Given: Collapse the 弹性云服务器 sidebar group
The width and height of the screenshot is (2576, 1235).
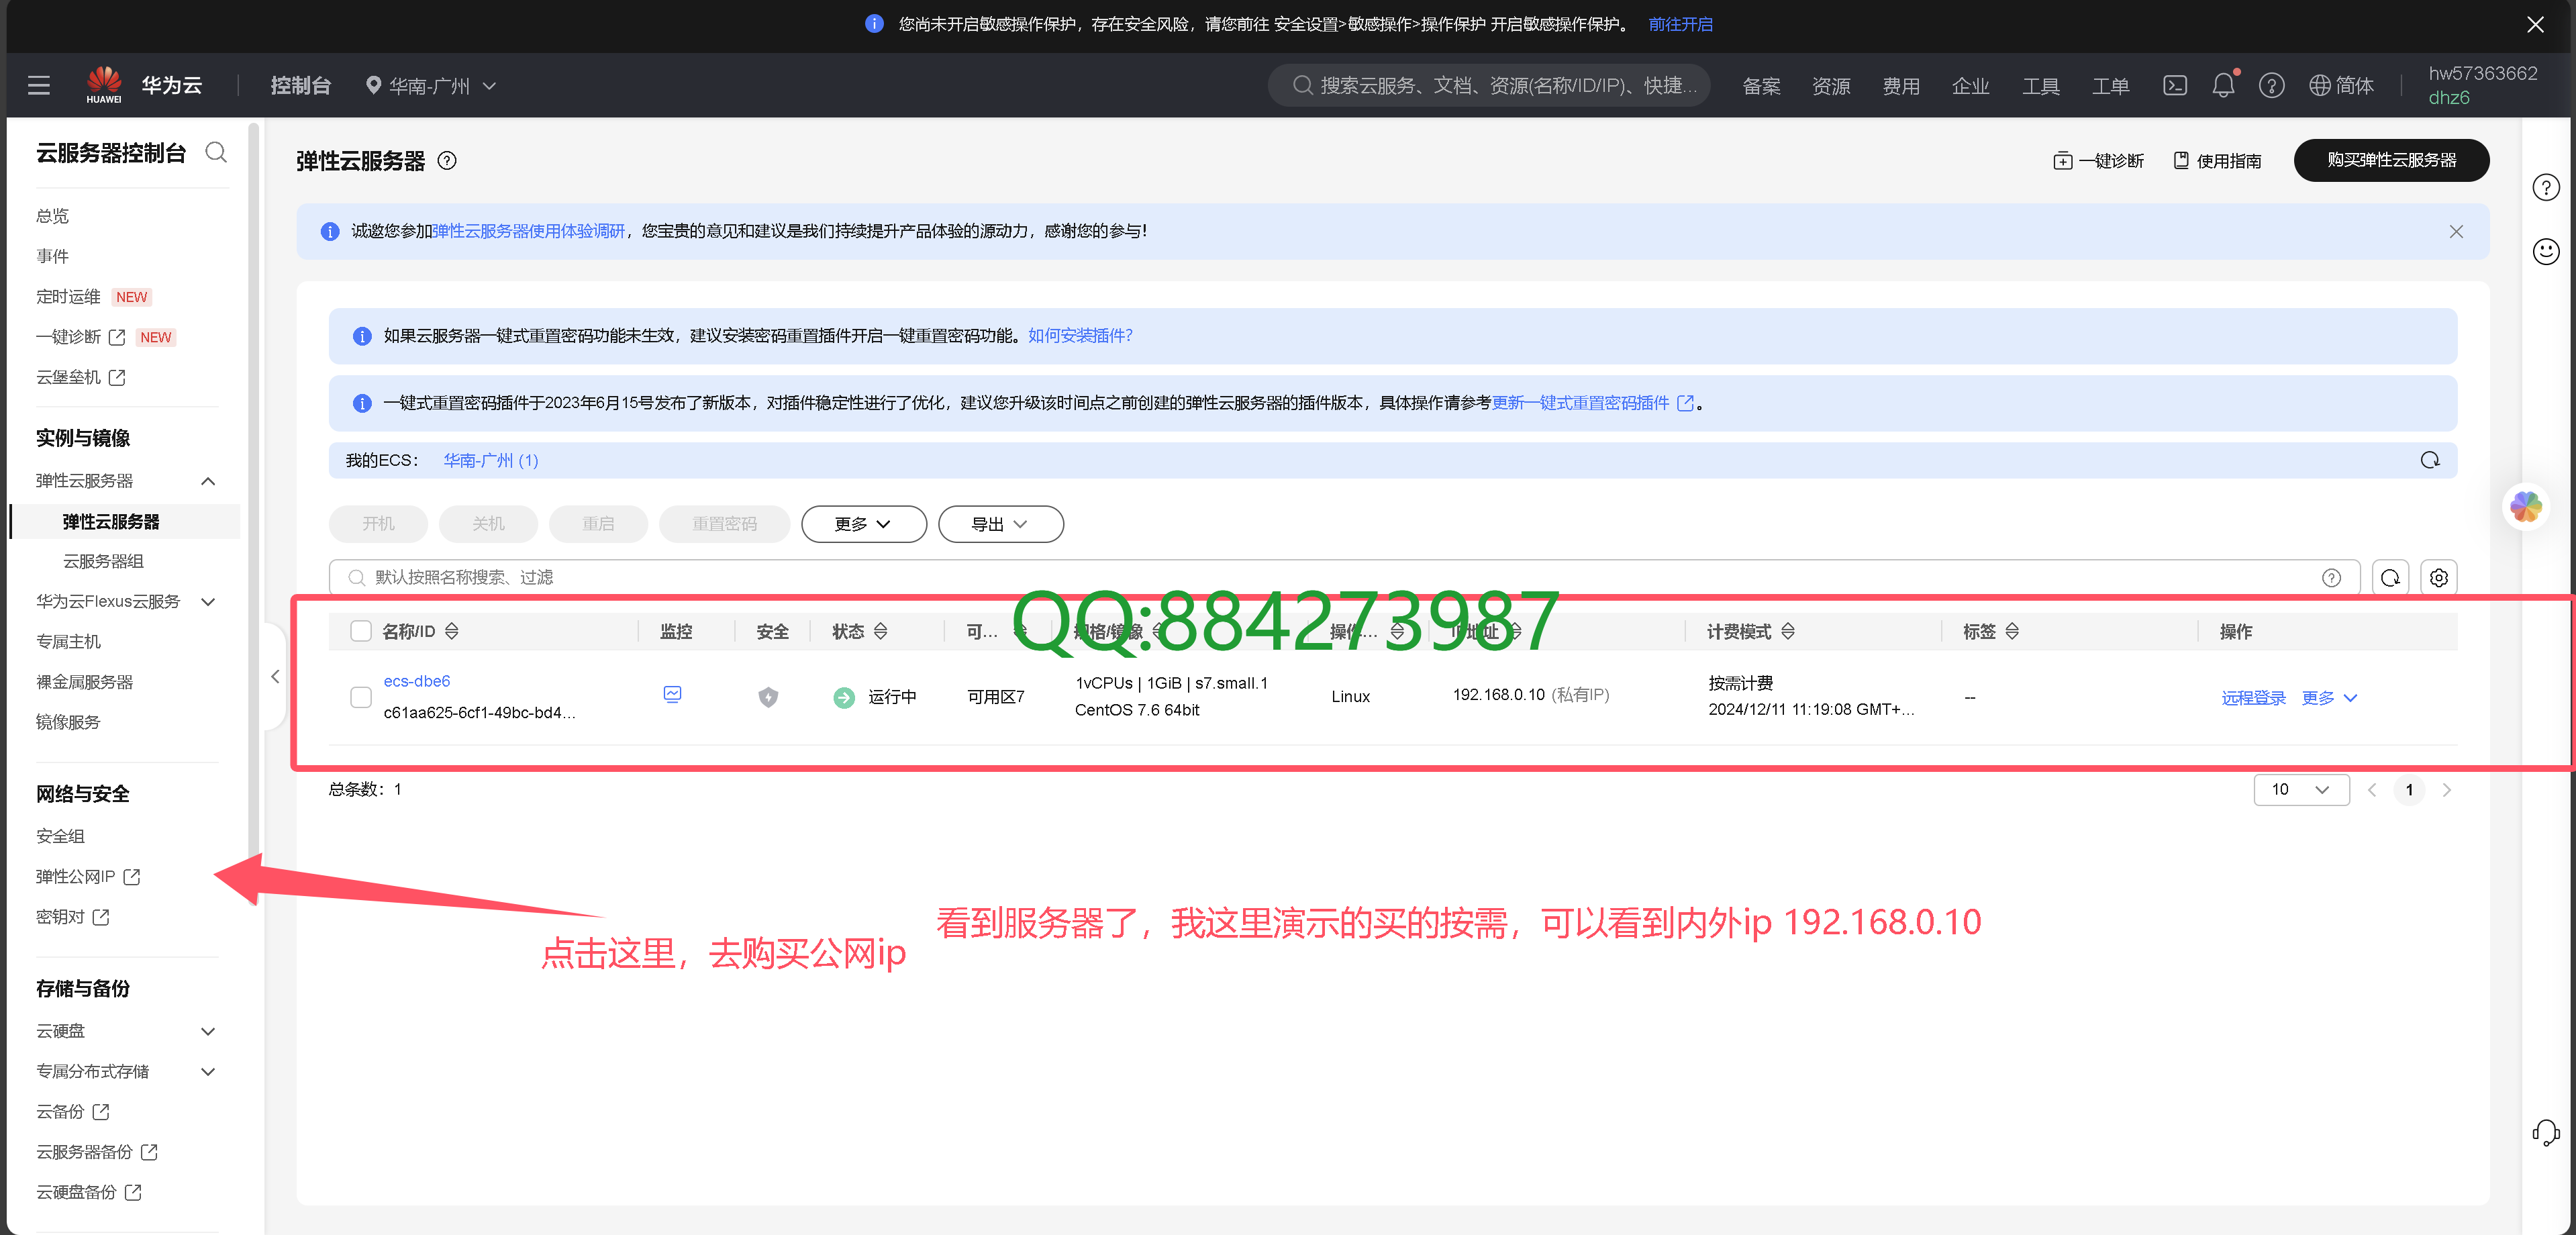Looking at the screenshot, I should pyautogui.click(x=208, y=481).
